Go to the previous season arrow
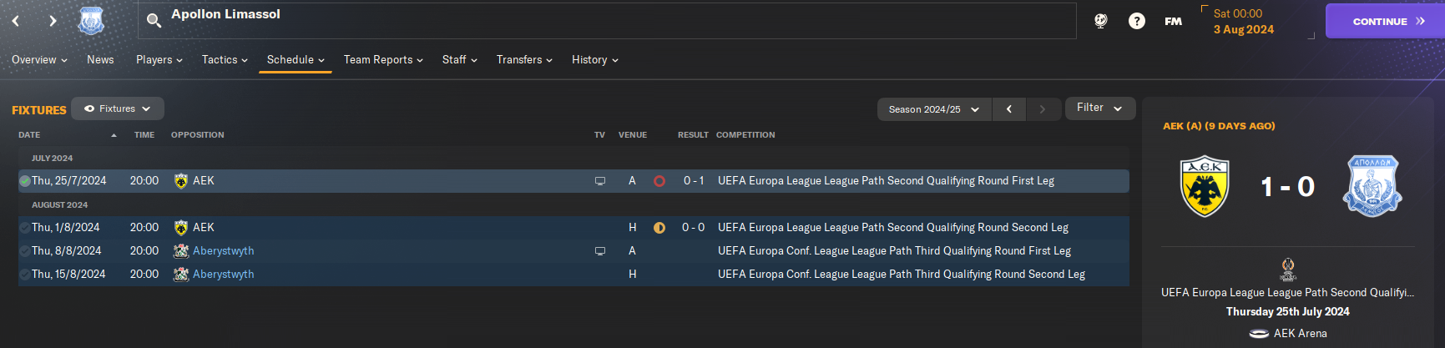The height and width of the screenshot is (348, 1445). coord(1009,109)
